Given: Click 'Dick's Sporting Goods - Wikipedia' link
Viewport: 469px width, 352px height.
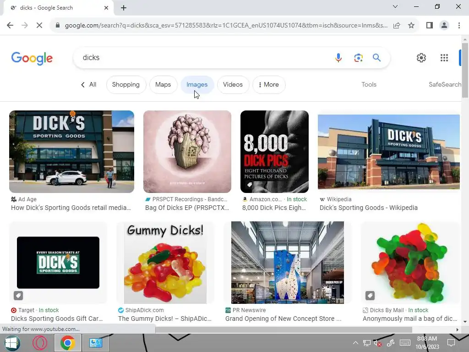Looking at the screenshot, I should point(369,208).
